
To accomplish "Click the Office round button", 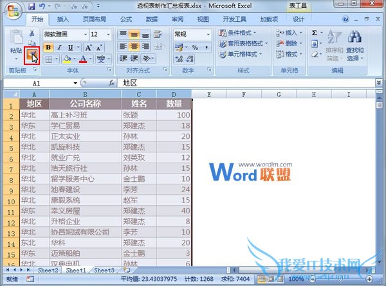I will click(x=14, y=11).
